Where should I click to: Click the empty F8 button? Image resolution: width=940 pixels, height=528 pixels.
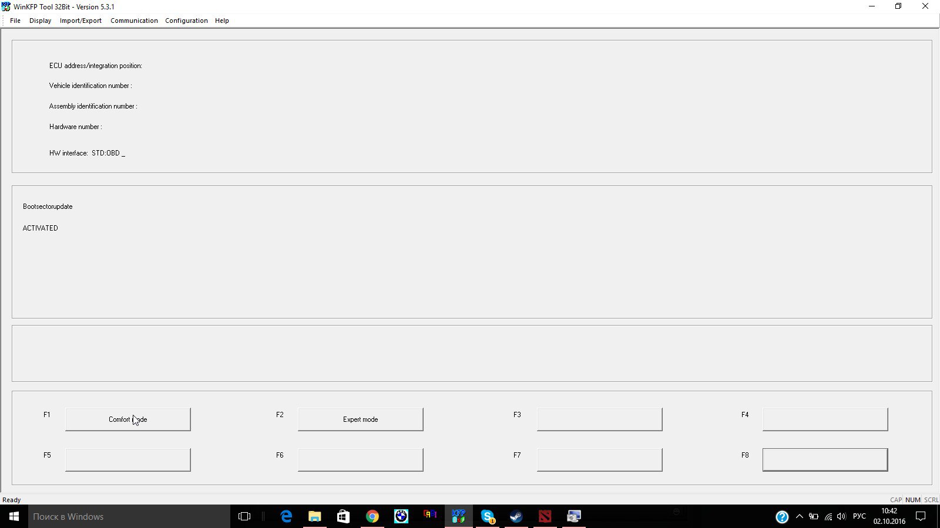[x=825, y=460]
